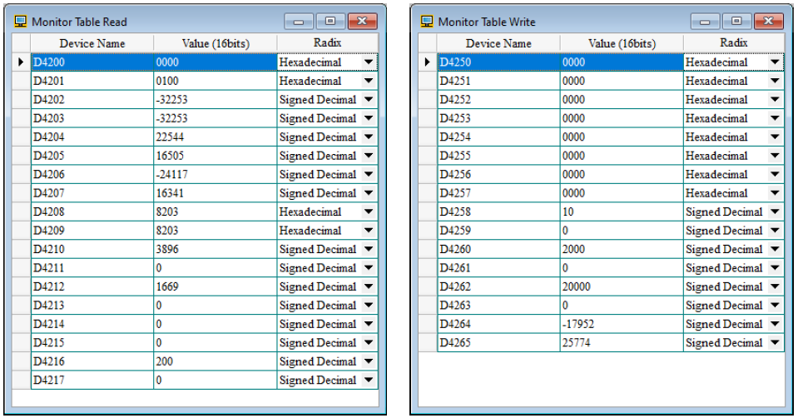Close the Monitor Table Read window
The width and height of the screenshot is (798, 418).
[361, 22]
